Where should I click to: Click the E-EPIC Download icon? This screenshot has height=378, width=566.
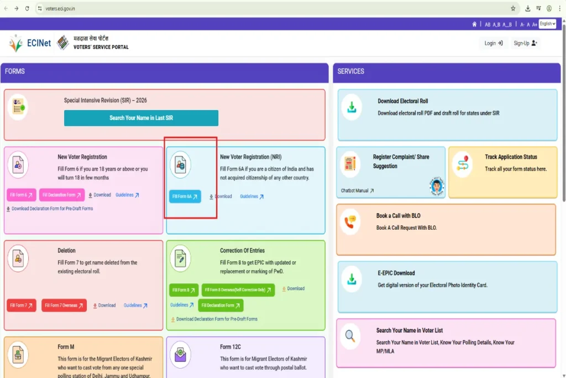tap(352, 279)
